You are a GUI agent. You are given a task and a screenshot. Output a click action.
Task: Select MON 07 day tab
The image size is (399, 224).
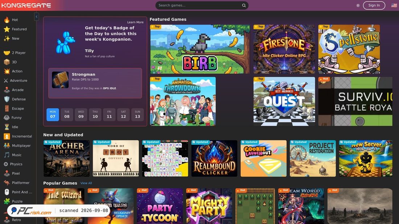click(x=53, y=115)
